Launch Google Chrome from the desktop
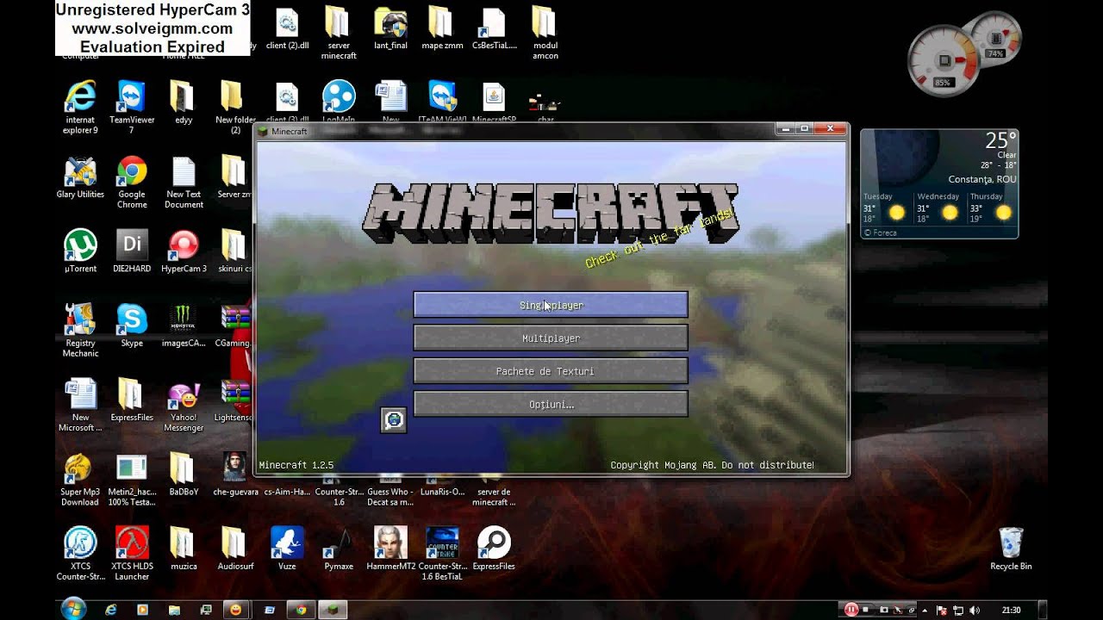Image resolution: width=1103 pixels, height=620 pixels. (x=132, y=182)
